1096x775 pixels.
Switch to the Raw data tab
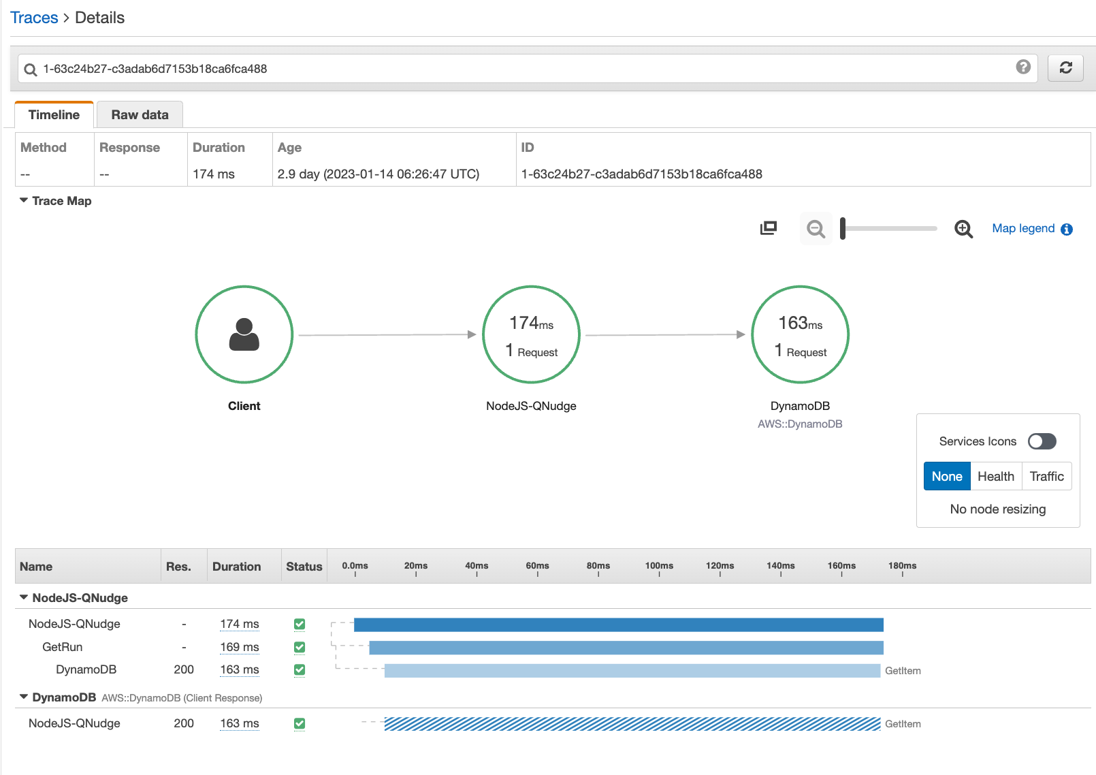coord(140,115)
